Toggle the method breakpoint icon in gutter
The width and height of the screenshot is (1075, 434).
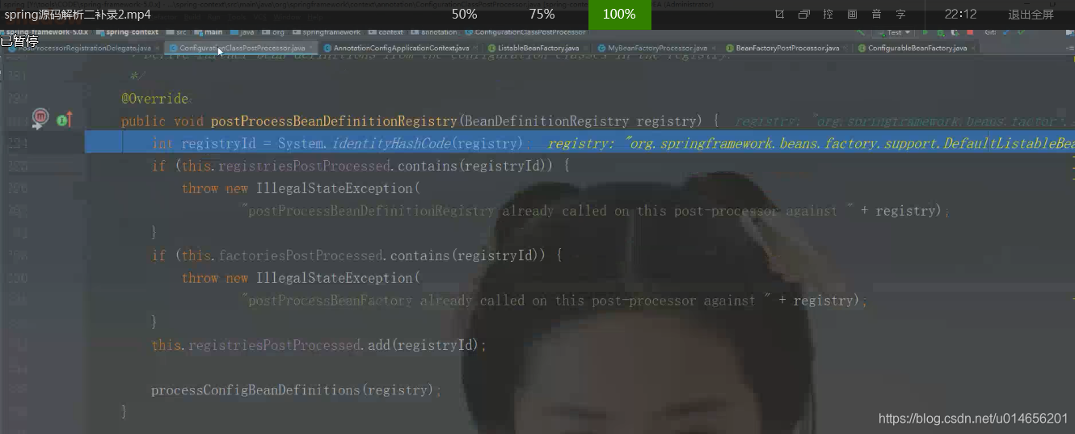click(40, 119)
